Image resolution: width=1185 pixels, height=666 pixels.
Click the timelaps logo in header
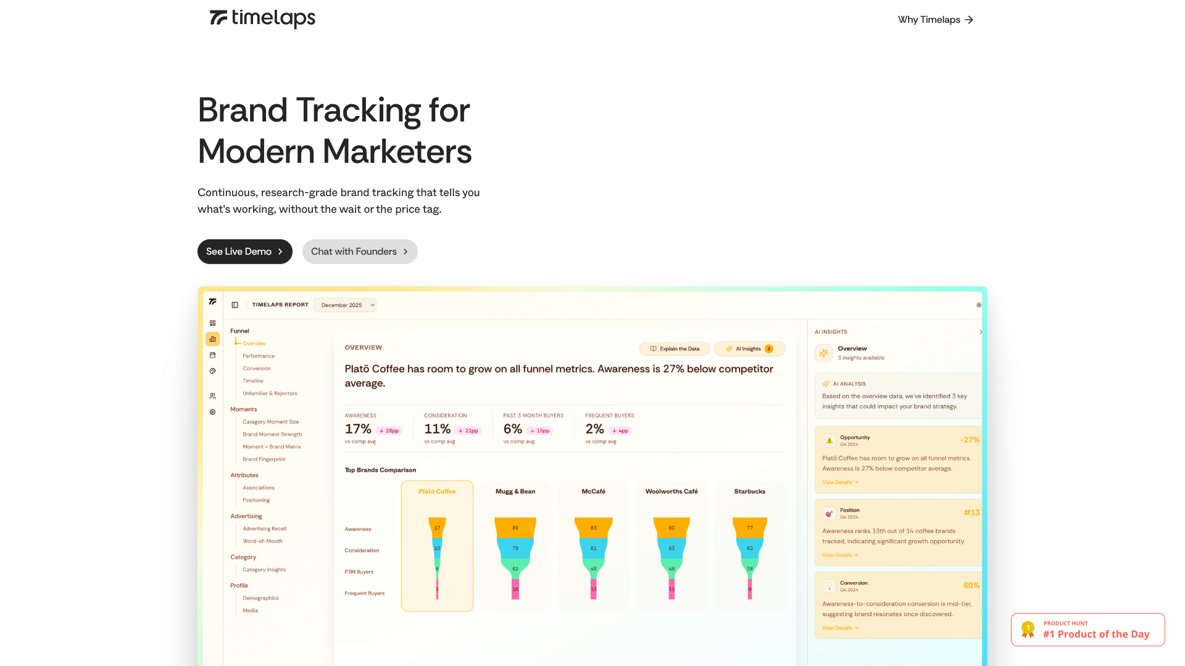262,18
